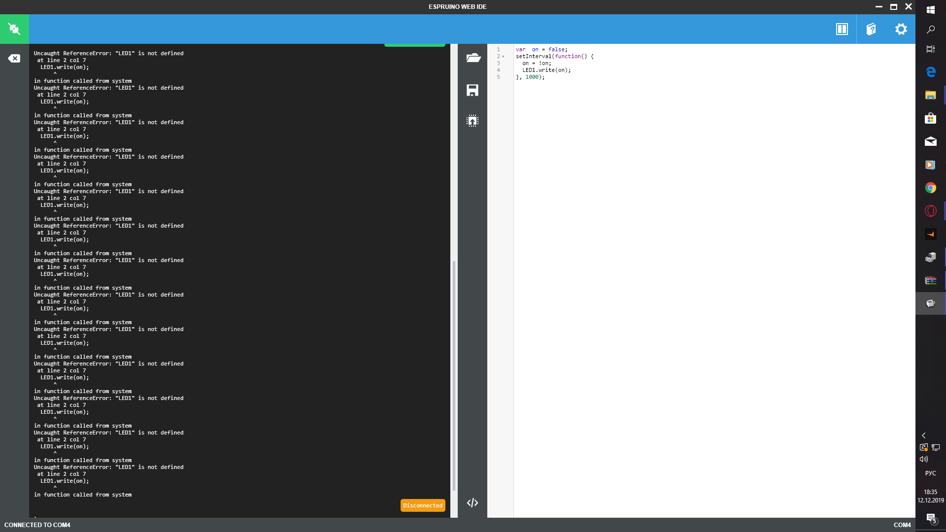Open the help book icon
946x532 pixels.
coord(871,29)
